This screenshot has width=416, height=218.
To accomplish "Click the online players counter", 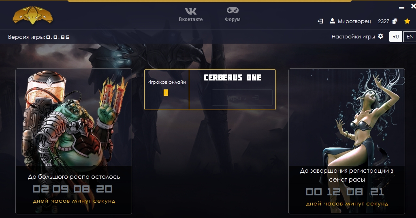I will click(x=166, y=93).
